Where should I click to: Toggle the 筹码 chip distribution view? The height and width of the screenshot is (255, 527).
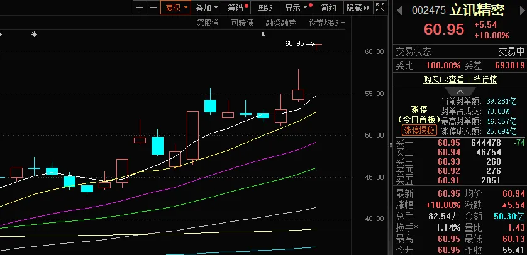coord(236,8)
